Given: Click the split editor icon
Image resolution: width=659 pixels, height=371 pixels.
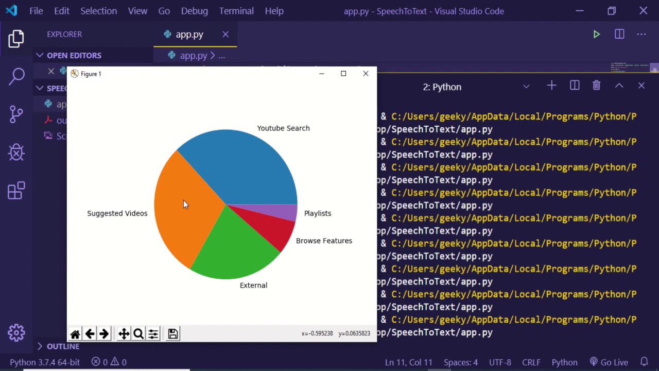Looking at the screenshot, I should [619, 35].
